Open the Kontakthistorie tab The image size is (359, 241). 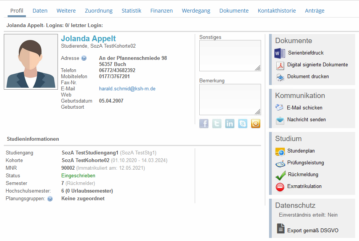[277, 11]
